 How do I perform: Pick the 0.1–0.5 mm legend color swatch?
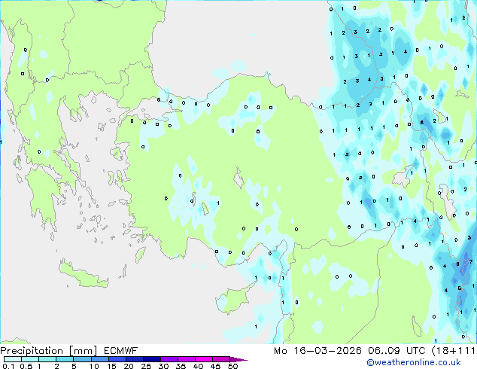(13, 359)
